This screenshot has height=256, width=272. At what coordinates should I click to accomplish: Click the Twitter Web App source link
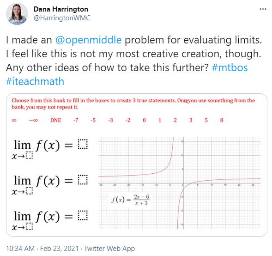pyautogui.click(x=109, y=248)
